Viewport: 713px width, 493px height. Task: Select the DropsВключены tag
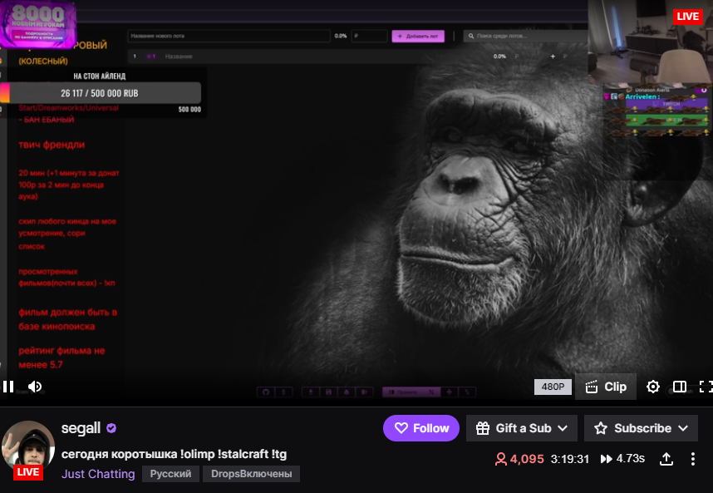pyautogui.click(x=251, y=473)
